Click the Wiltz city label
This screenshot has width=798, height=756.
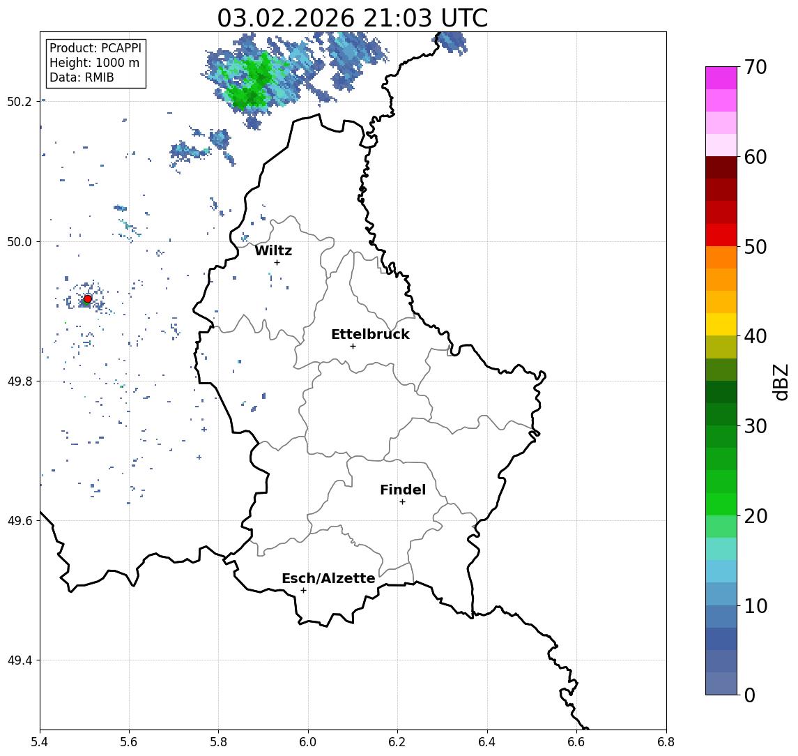(273, 250)
